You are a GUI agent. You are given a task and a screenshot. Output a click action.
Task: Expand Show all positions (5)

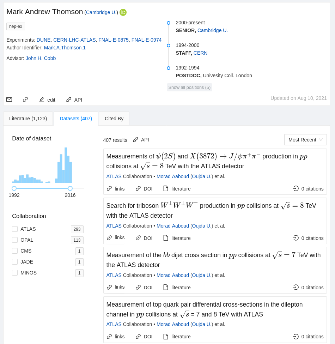coord(189,87)
